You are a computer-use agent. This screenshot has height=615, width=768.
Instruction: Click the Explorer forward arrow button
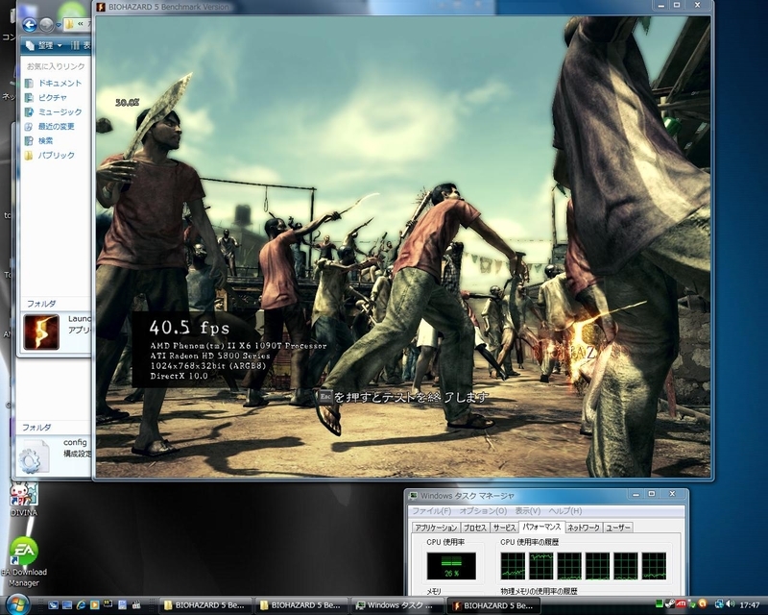pyautogui.click(x=46, y=25)
